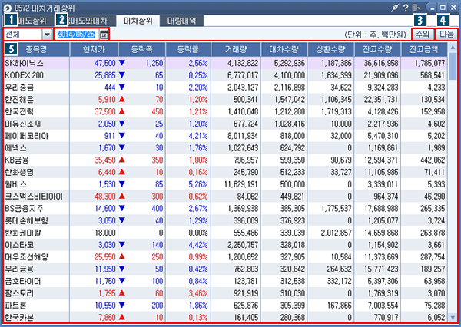Select the 대우조선해양 stock name

pos(26,257)
